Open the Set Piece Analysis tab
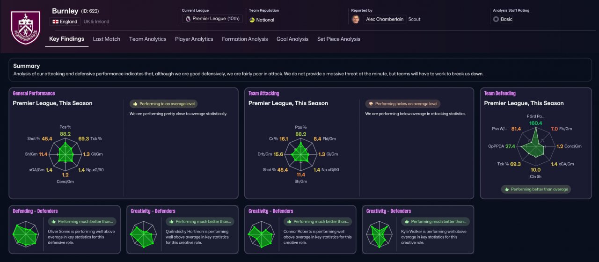The height and width of the screenshot is (262, 599). [x=339, y=39]
